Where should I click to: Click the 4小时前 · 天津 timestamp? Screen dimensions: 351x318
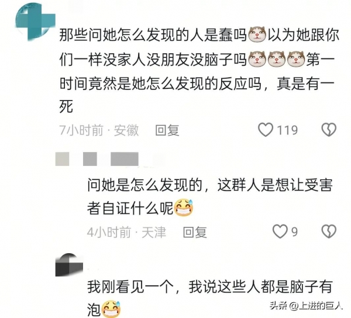click(x=126, y=232)
